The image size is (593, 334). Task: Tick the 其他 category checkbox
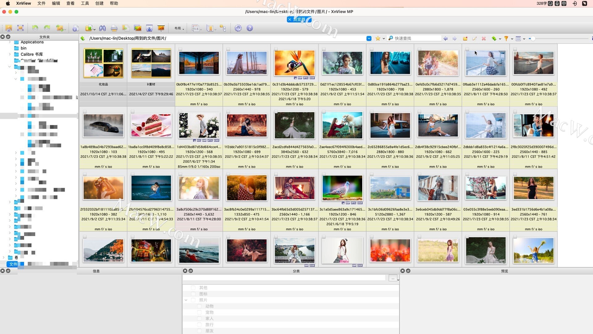pyautogui.click(x=193, y=288)
